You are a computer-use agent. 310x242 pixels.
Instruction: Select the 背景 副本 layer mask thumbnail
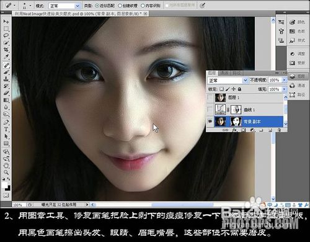(x=236, y=122)
